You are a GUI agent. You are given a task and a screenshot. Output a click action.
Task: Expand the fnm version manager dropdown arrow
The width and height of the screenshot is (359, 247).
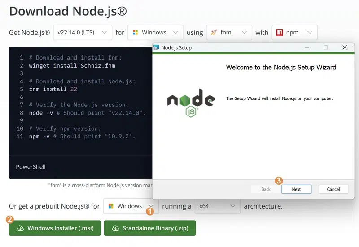click(244, 33)
